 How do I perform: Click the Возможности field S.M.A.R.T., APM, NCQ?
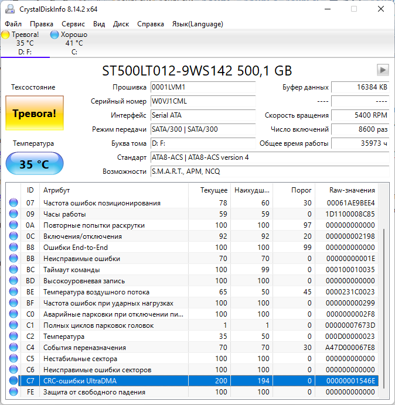pyautogui.click(x=270, y=171)
